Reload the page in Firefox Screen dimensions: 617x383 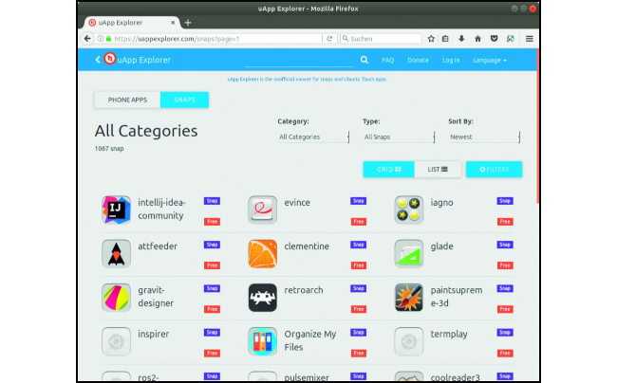tap(329, 39)
